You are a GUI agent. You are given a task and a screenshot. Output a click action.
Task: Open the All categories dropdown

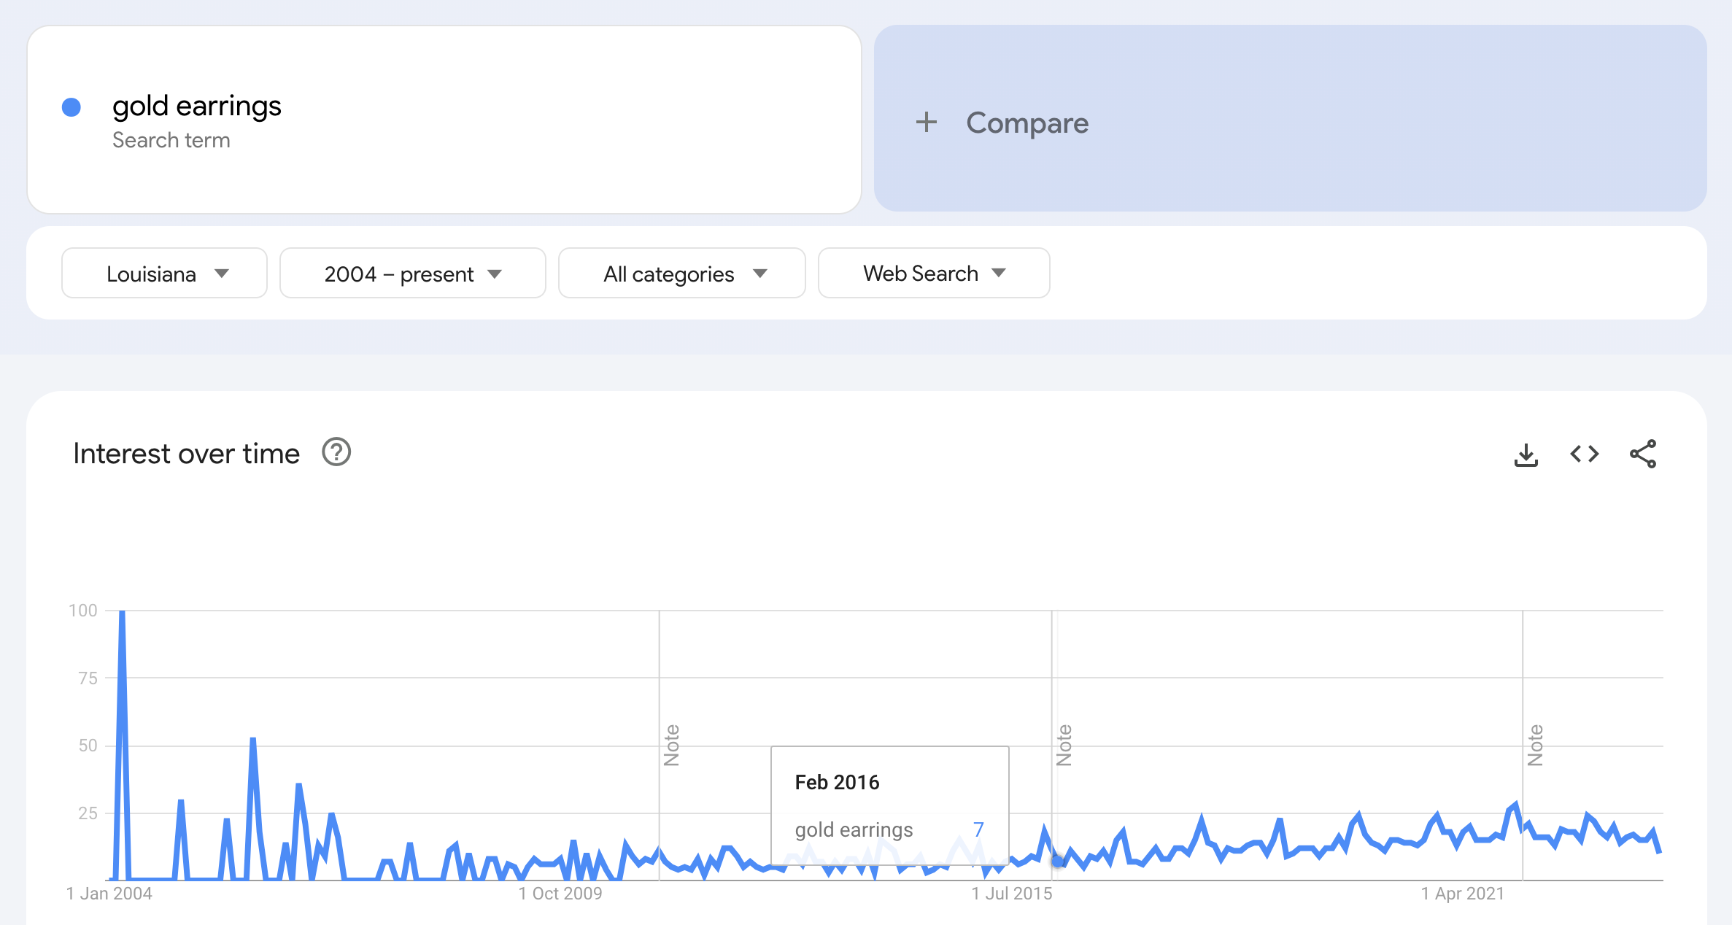681,274
